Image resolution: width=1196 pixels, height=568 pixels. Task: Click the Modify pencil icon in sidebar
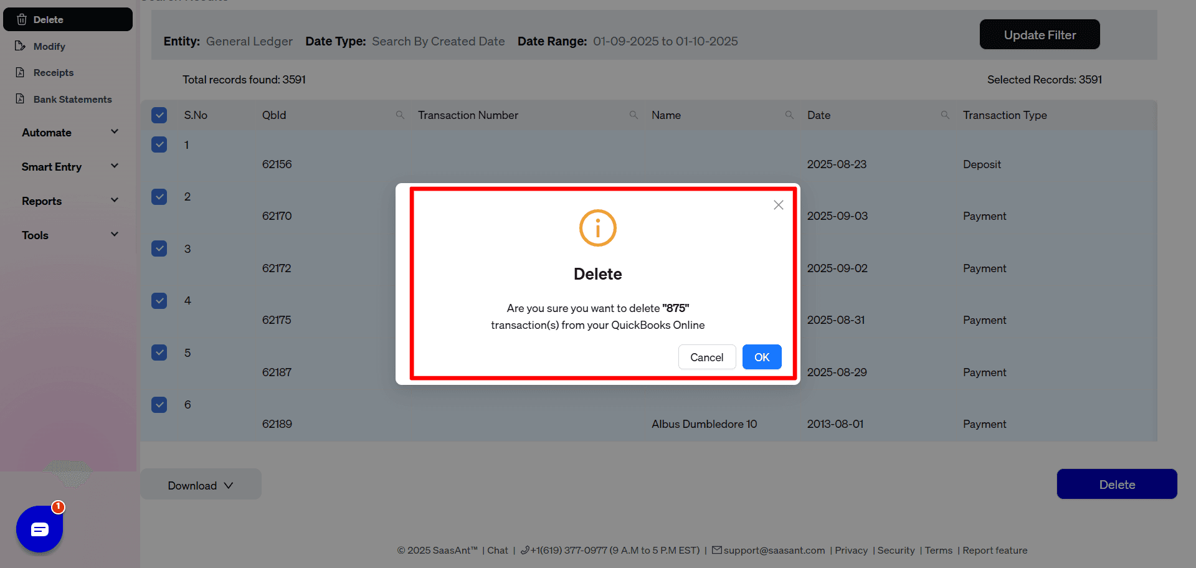coord(21,46)
